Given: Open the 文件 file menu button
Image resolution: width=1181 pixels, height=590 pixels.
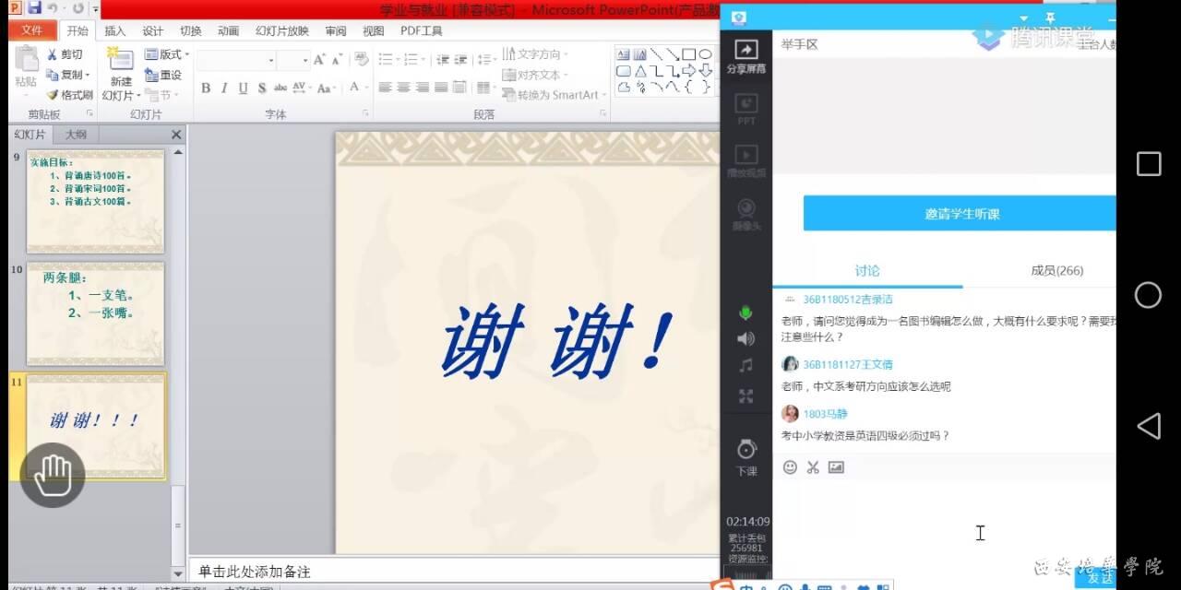Looking at the screenshot, I should 31,30.
